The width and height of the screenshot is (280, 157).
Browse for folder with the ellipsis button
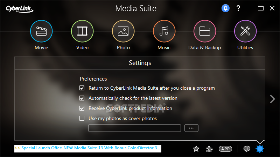click(x=191, y=128)
